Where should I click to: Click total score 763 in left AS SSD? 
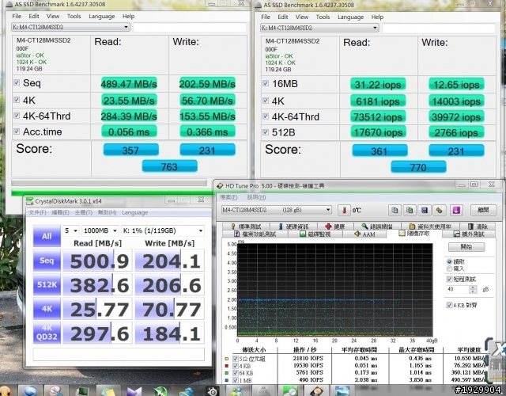(169, 166)
